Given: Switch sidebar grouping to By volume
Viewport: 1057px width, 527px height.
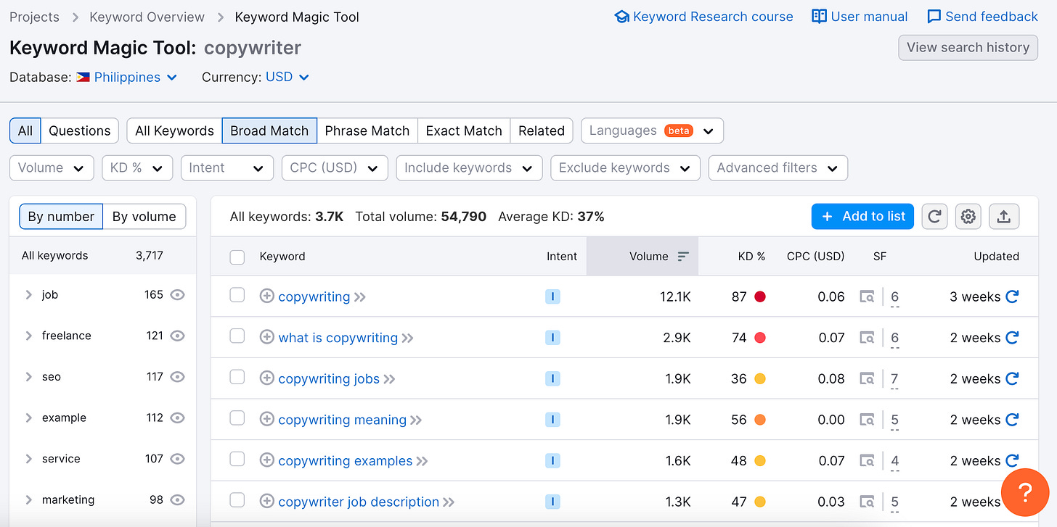Looking at the screenshot, I should [144, 216].
